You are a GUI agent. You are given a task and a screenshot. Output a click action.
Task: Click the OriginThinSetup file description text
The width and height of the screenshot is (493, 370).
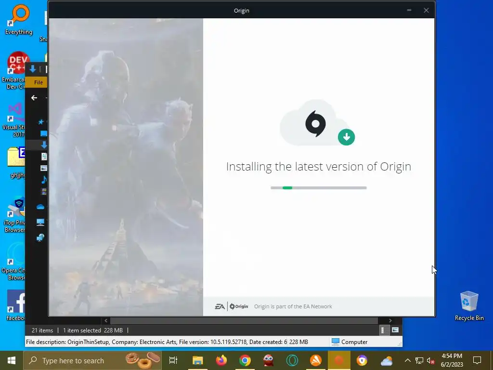pyautogui.click(x=156, y=342)
